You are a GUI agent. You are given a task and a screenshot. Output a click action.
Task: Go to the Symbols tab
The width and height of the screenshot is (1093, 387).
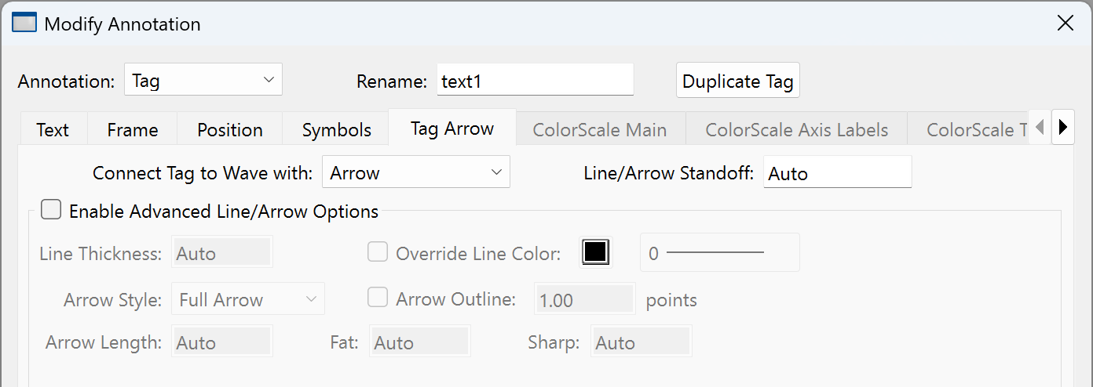(x=337, y=130)
